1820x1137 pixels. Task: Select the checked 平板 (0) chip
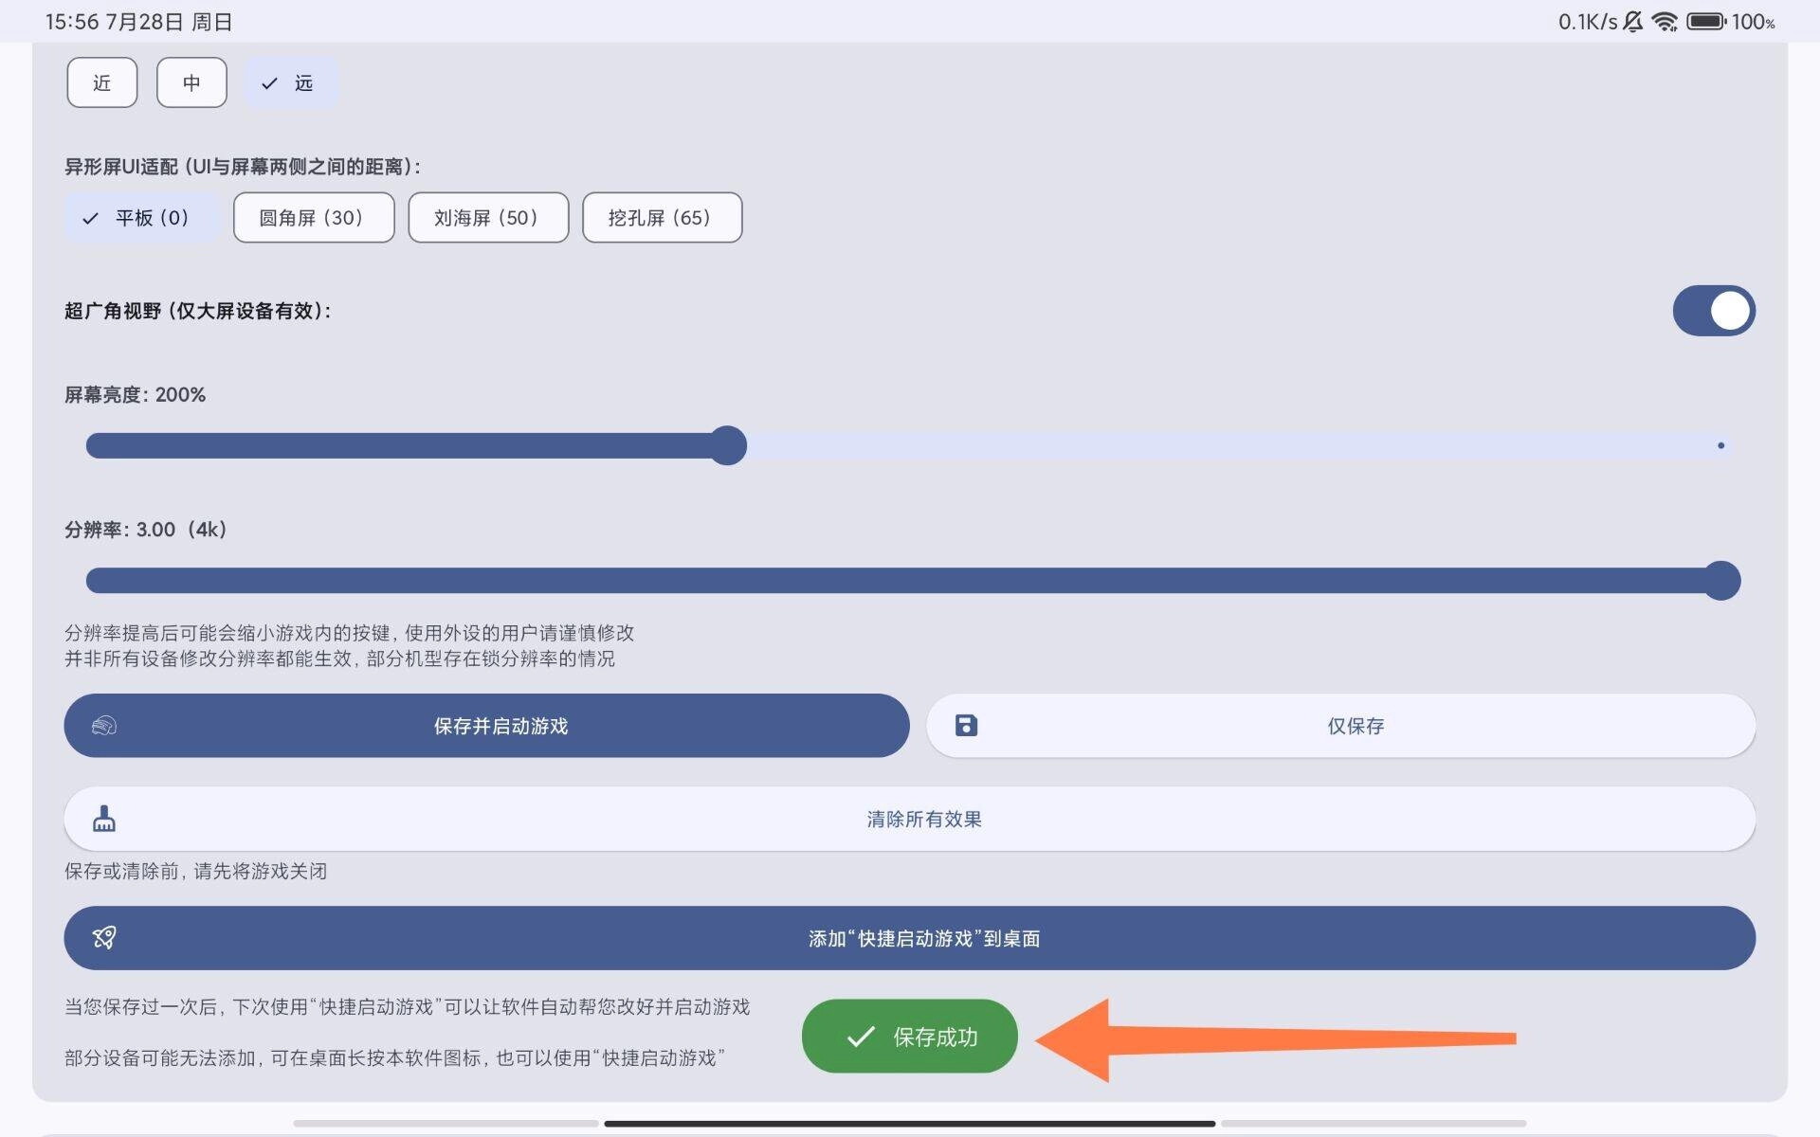(x=142, y=218)
